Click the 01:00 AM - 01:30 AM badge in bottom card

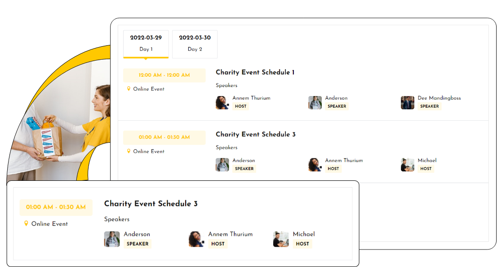(x=56, y=207)
